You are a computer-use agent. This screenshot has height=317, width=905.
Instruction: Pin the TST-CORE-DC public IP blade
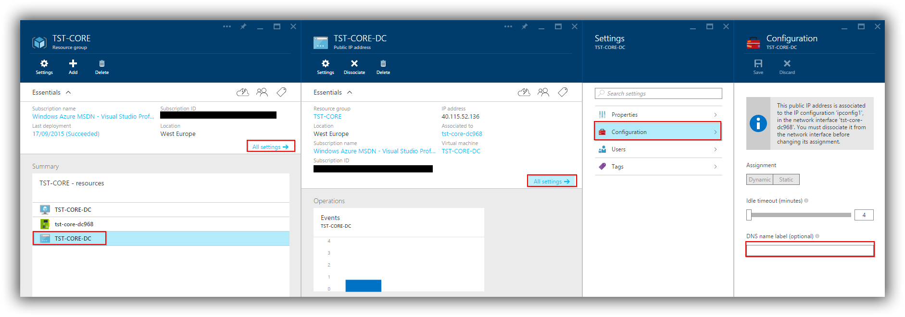tap(525, 26)
